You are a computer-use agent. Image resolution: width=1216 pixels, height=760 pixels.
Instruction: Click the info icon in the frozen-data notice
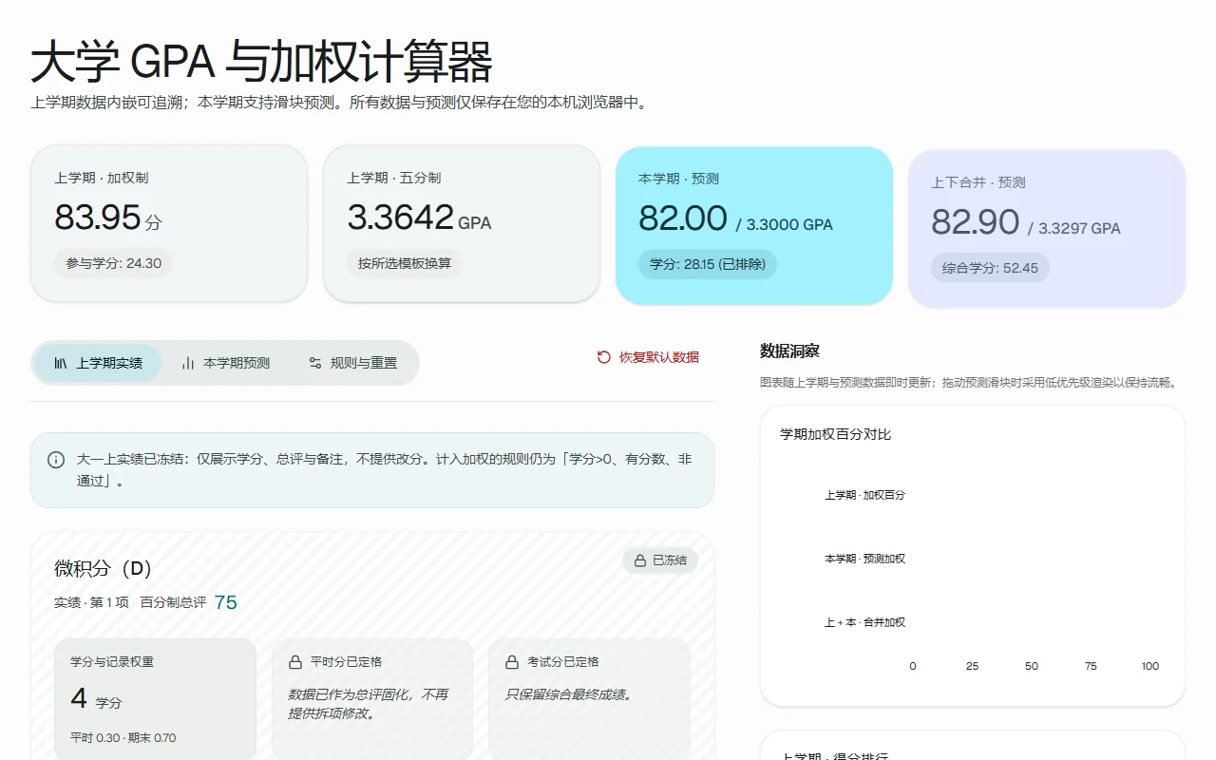(x=56, y=460)
